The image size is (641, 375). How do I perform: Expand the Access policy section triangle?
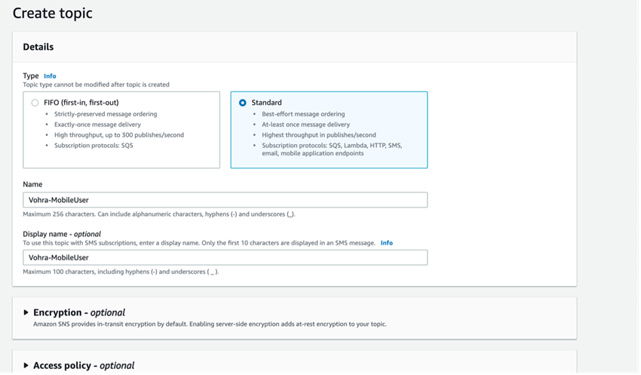27,365
